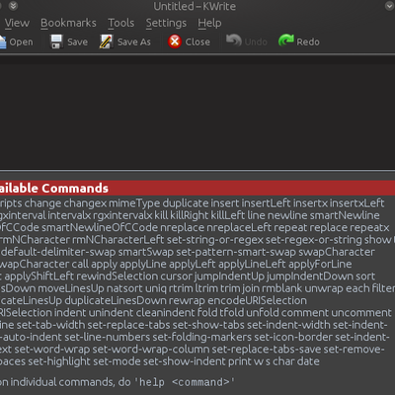
Task: Click the Save floppy disk icon
Action: (56, 42)
